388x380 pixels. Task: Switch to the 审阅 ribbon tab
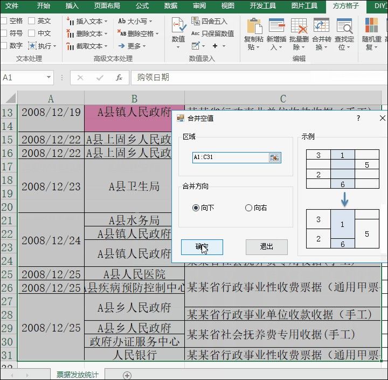199,6
